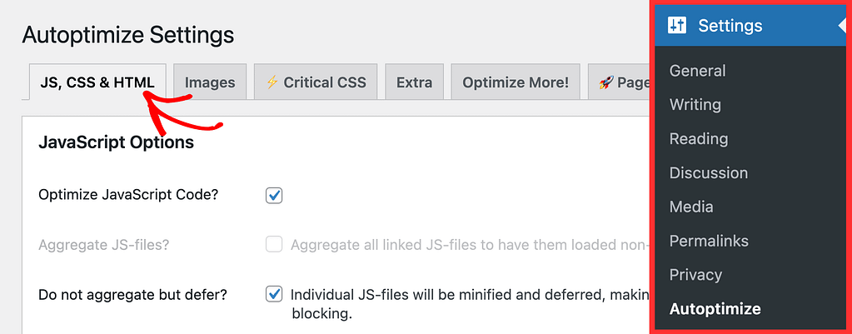Open the Images tab
Screen dimensions: 852x334
[x=210, y=82]
